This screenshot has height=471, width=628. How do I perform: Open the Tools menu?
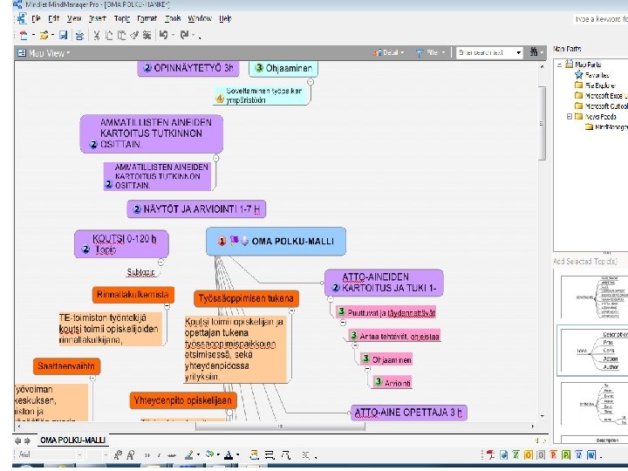pos(173,18)
